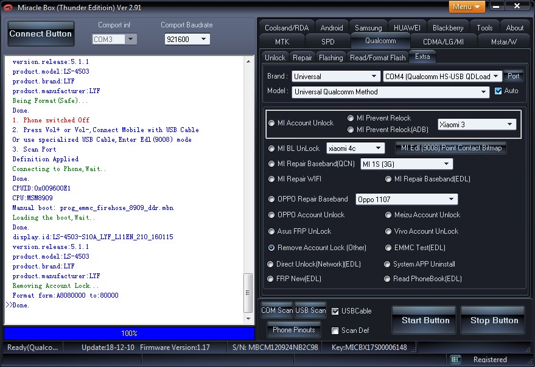The image size is (535, 367).
Task: Open the MI 1S (3G) dropdown
Action: [x=407, y=164]
